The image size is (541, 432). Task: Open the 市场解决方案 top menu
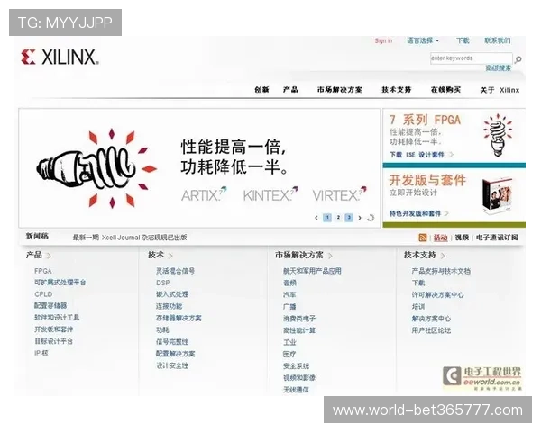click(340, 90)
